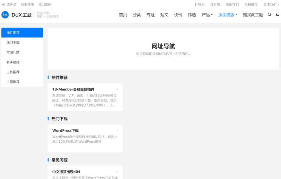Select 主机推荐 in left sidebar
Image resolution: width=281 pixels, height=179 pixels.
click(x=13, y=72)
